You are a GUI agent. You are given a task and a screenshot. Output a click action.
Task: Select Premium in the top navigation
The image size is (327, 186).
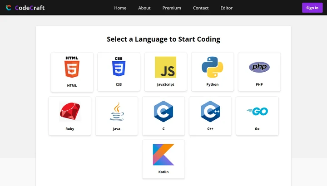coord(172,8)
